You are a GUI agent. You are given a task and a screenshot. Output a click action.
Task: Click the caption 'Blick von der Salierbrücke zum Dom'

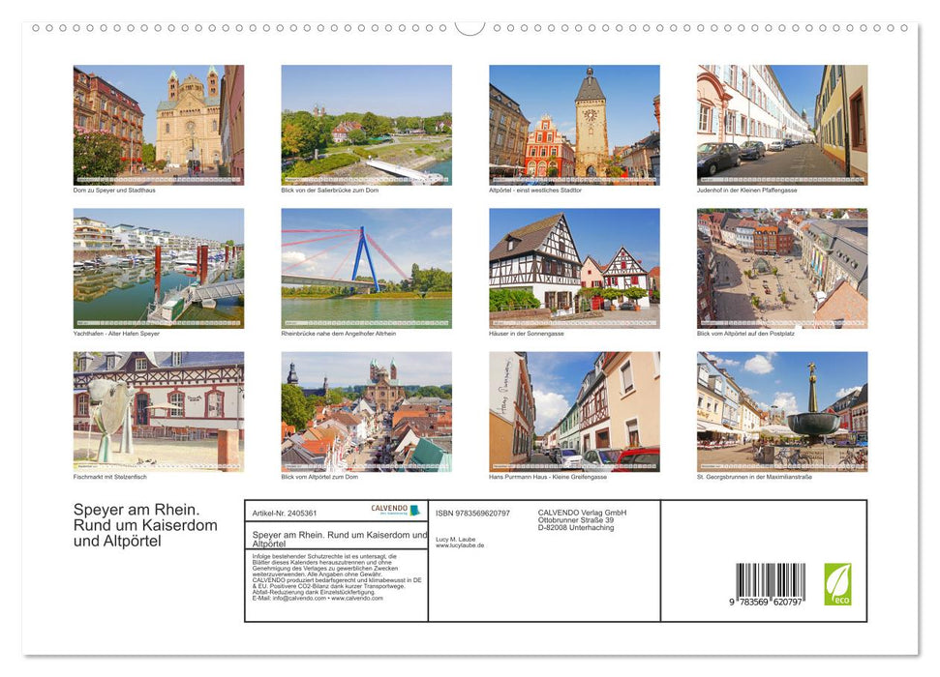tap(330, 190)
